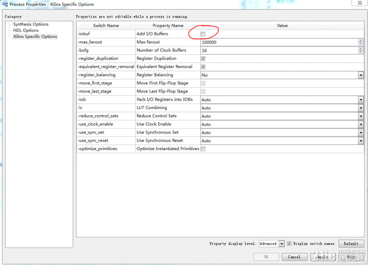Click the Process Properties title bar icon
Viewport: 368px width, 265px height.
(x=5, y=4)
